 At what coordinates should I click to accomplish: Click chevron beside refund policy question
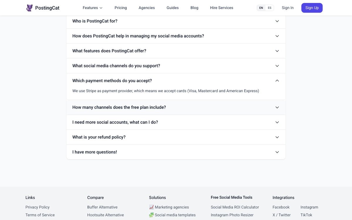277,137
